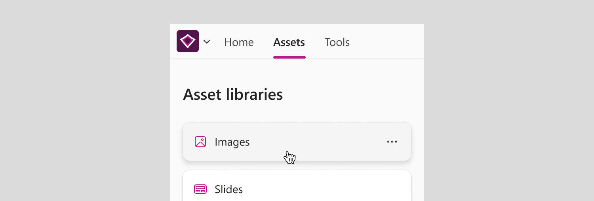Click the Asset libraries heading
This screenshot has height=201, width=594.
tap(233, 95)
